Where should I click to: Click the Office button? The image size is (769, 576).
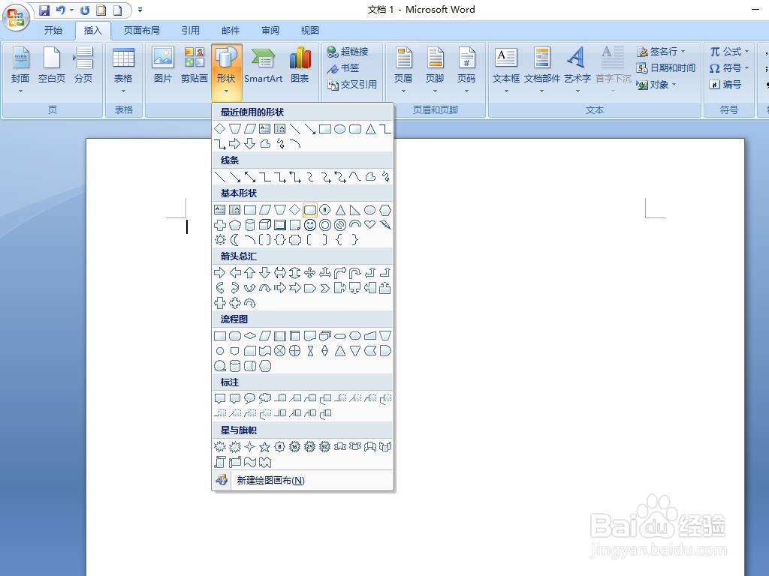16,17
